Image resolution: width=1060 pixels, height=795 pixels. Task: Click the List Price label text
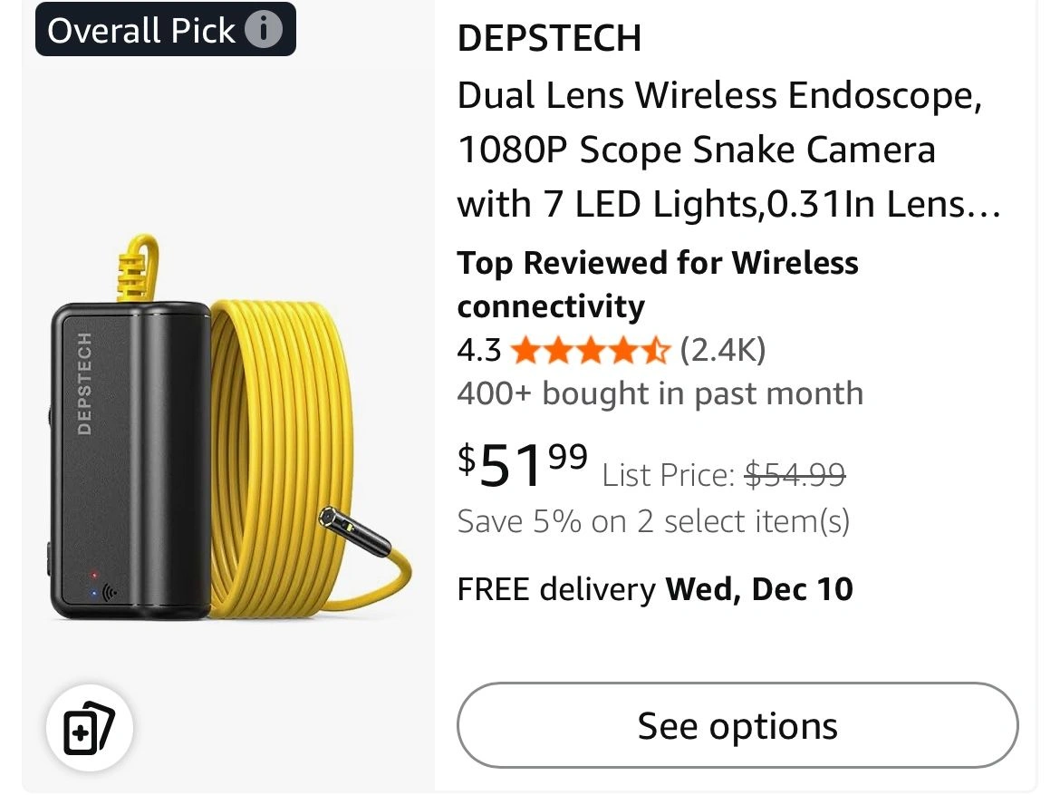pyautogui.click(x=668, y=474)
